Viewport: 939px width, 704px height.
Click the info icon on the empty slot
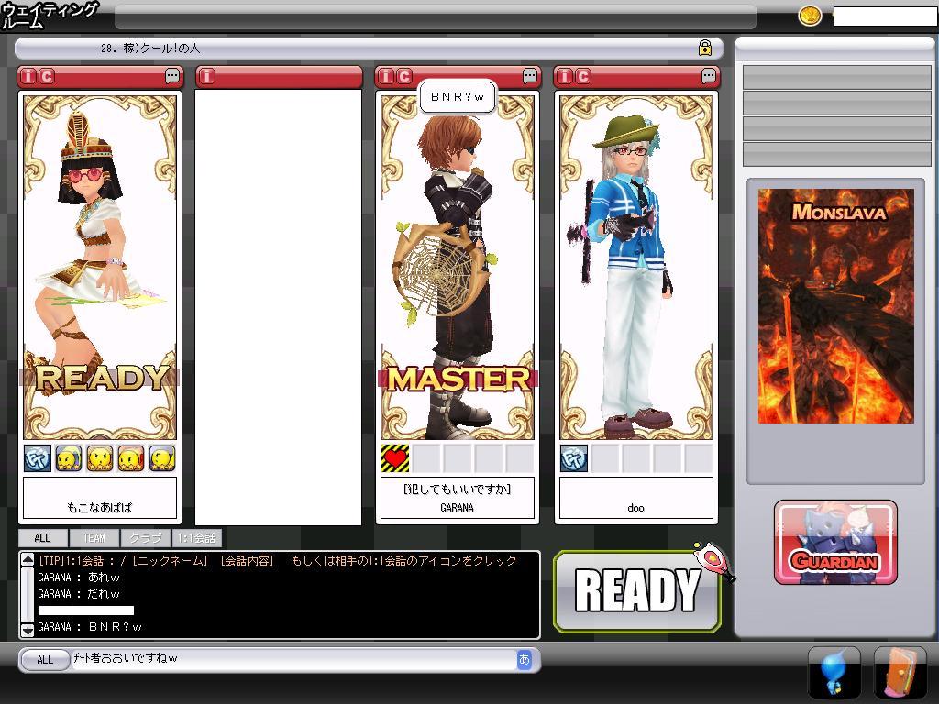coord(206,76)
